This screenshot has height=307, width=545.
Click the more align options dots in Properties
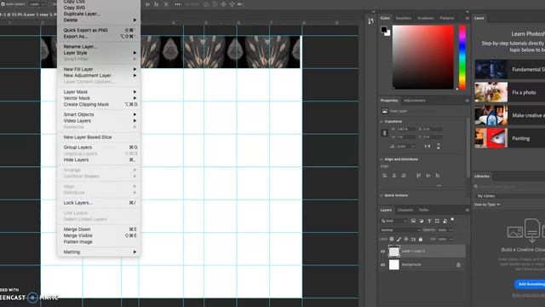point(439,186)
